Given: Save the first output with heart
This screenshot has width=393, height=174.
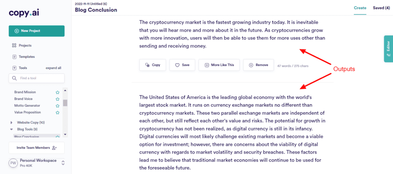Looking at the screenshot, I should tap(182, 65).
